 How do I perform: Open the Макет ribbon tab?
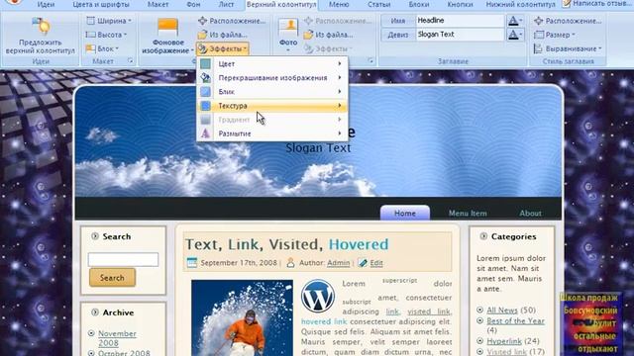coord(158,4)
